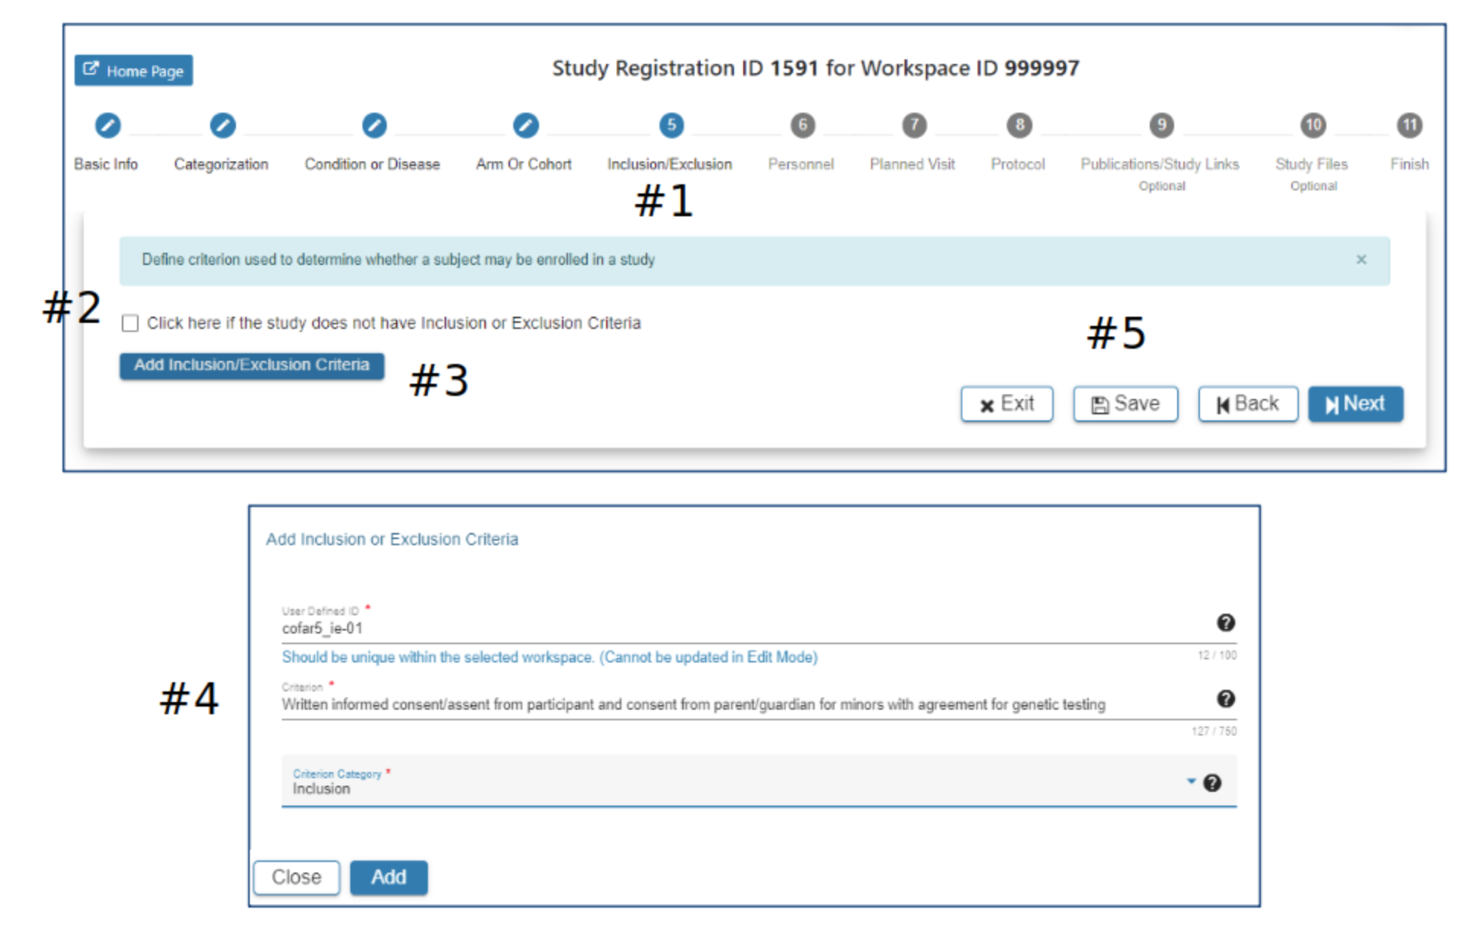Check the no Inclusion or Exclusion Criteria box
The width and height of the screenshot is (1468, 932).
pos(130,324)
